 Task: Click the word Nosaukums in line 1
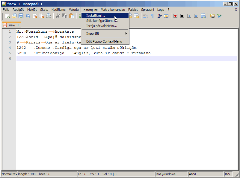coord(37,31)
